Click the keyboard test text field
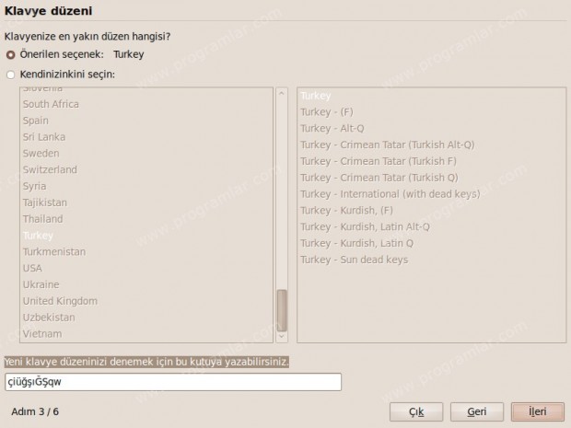The image size is (571, 428). tap(172, 381)
